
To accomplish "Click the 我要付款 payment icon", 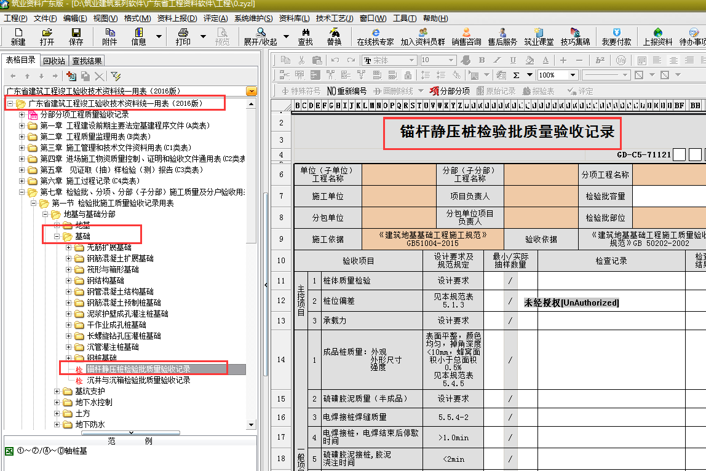I will (616, 36).
